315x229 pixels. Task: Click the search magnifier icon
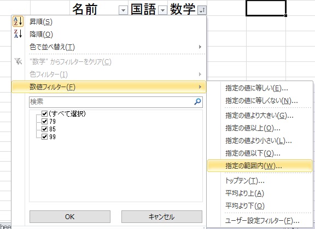197,101
